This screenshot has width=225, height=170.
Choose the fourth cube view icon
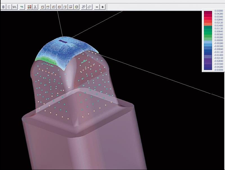coord(59,7)
